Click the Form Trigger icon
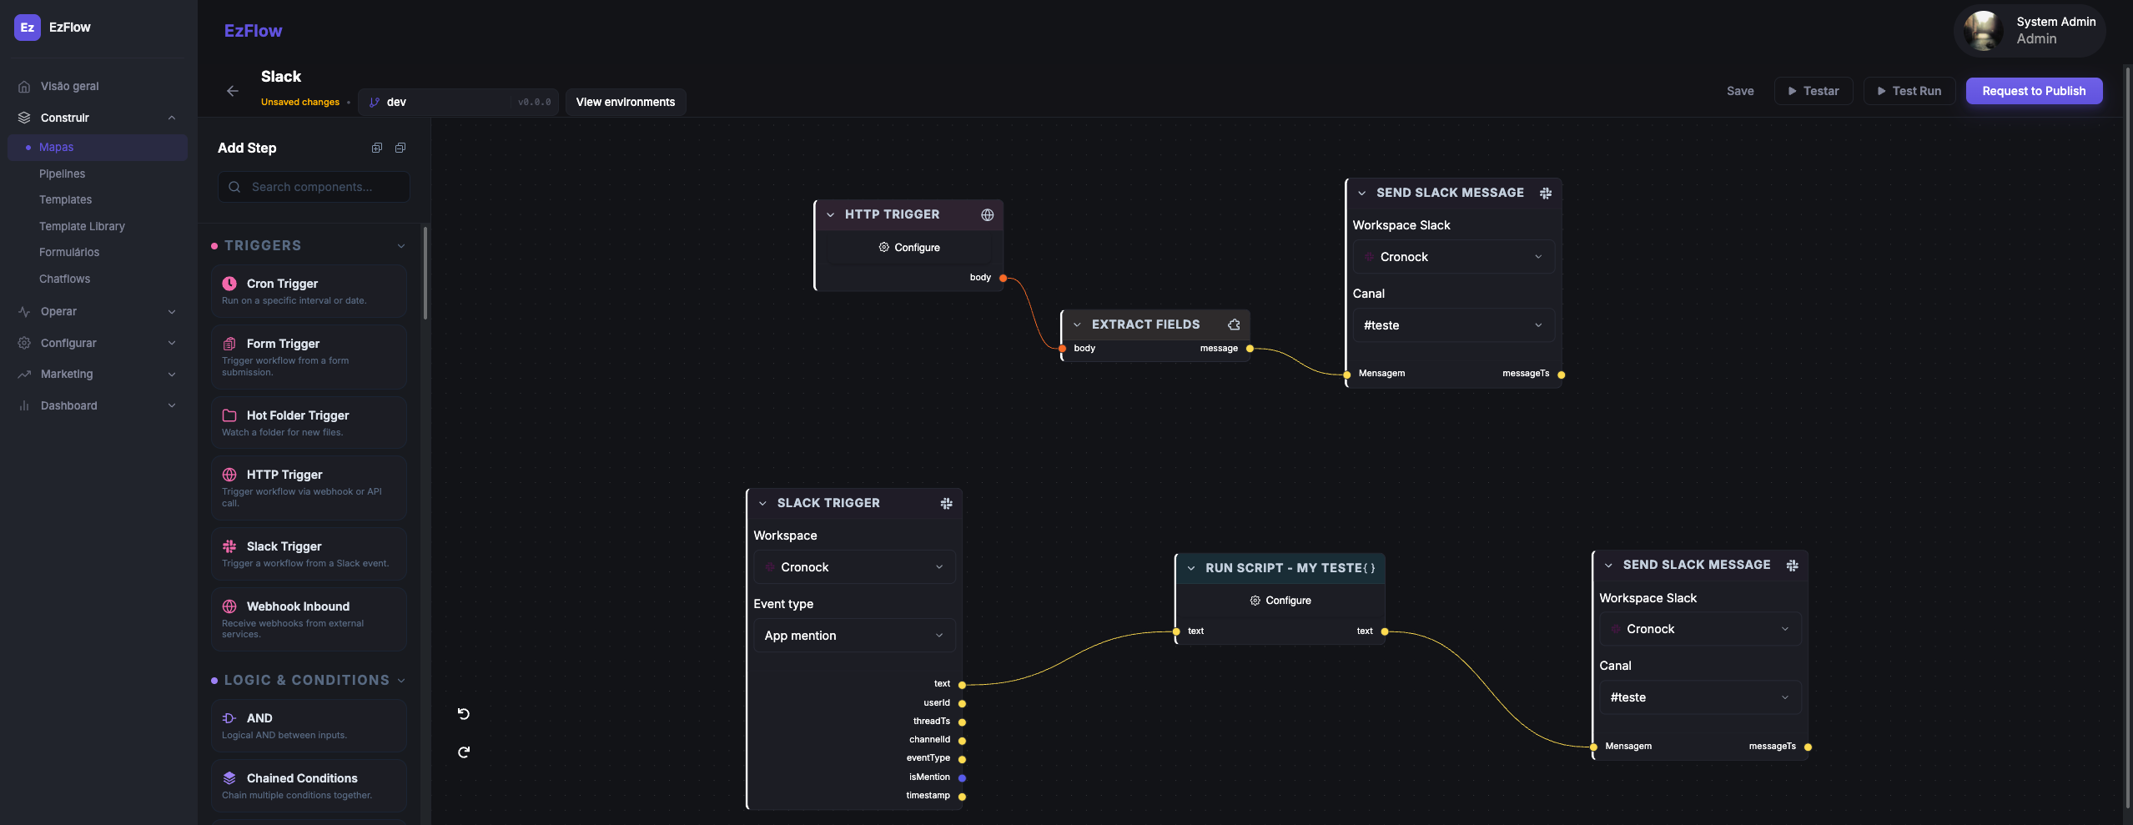The width and height of the screenshot is (2133, 825). [x=229, y=344]
